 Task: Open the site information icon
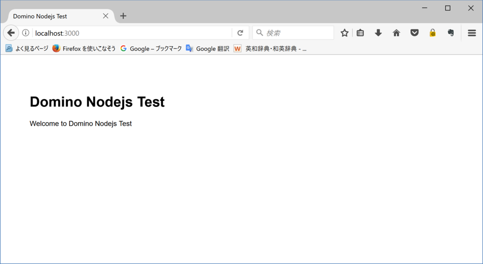point(26,33)
